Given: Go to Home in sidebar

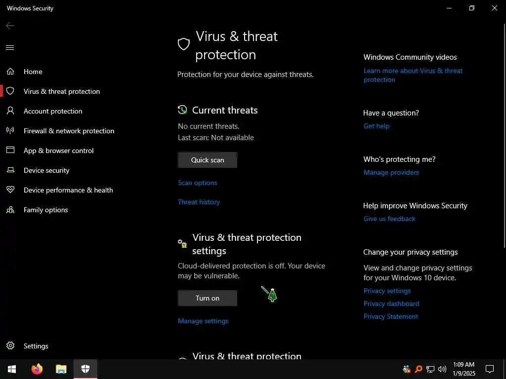Looking at the screenshot, I should pos(33,72).
